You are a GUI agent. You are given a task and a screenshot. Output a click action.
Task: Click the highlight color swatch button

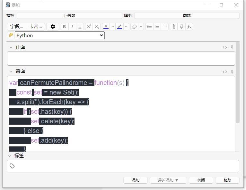[120, 27]
